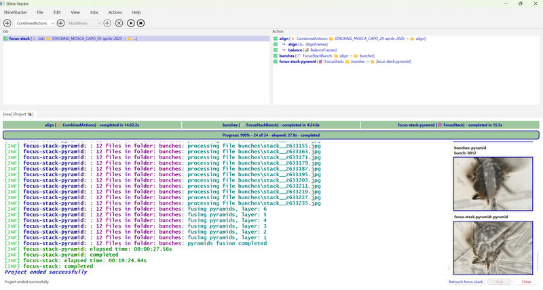Open the MaskNoise sub-action dropdown
The image size is (543, 290).
(x=84, y=23)
